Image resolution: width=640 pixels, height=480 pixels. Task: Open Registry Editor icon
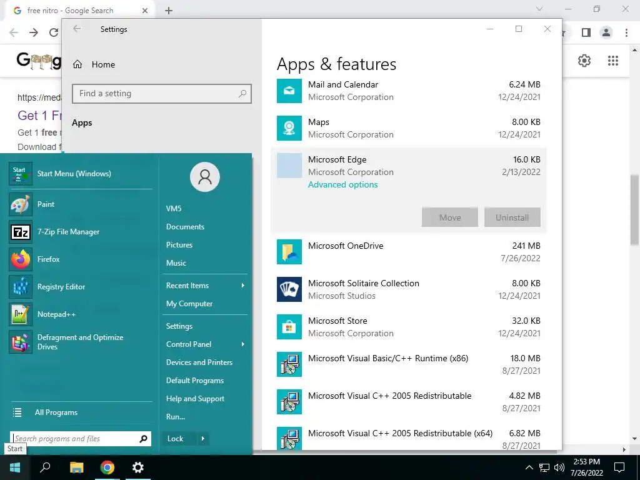pos(21,287)
